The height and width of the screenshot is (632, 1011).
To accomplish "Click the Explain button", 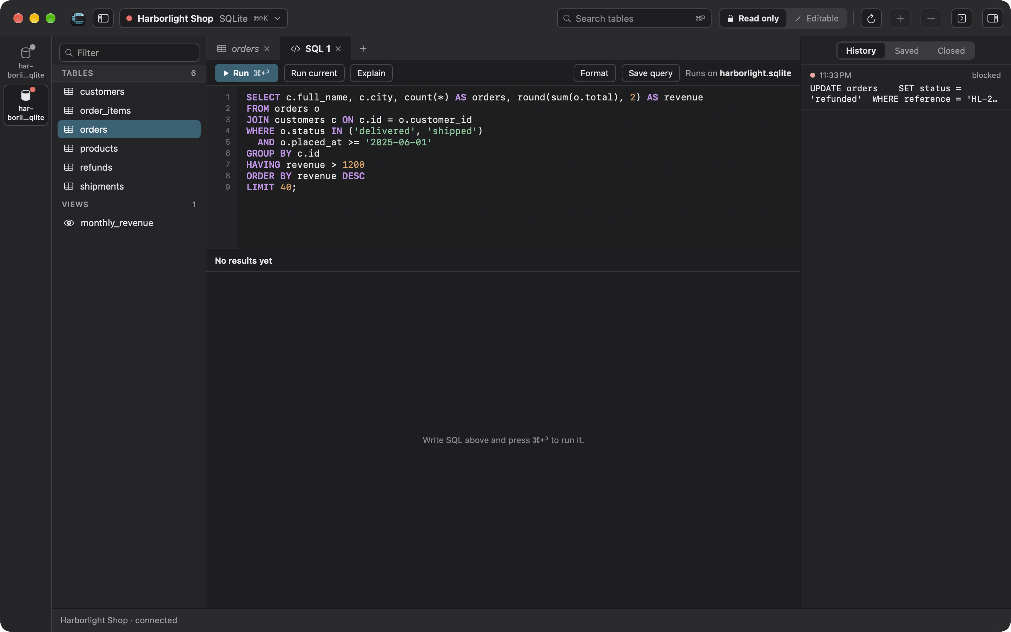I will coord(371,73).
